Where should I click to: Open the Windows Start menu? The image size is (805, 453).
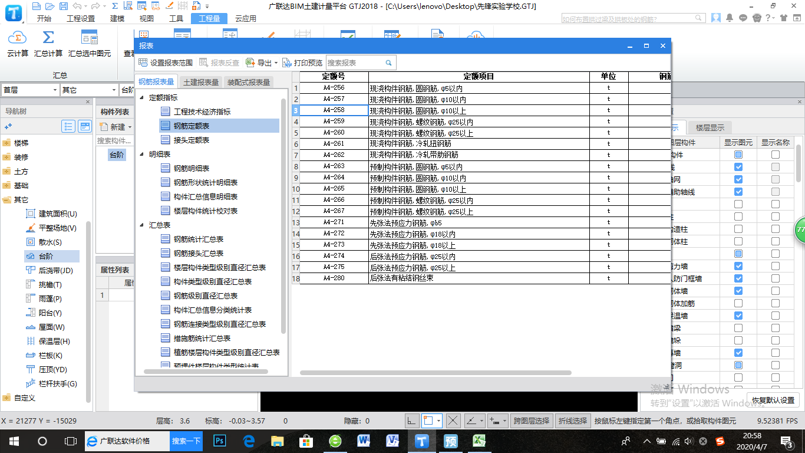(14, 441)
